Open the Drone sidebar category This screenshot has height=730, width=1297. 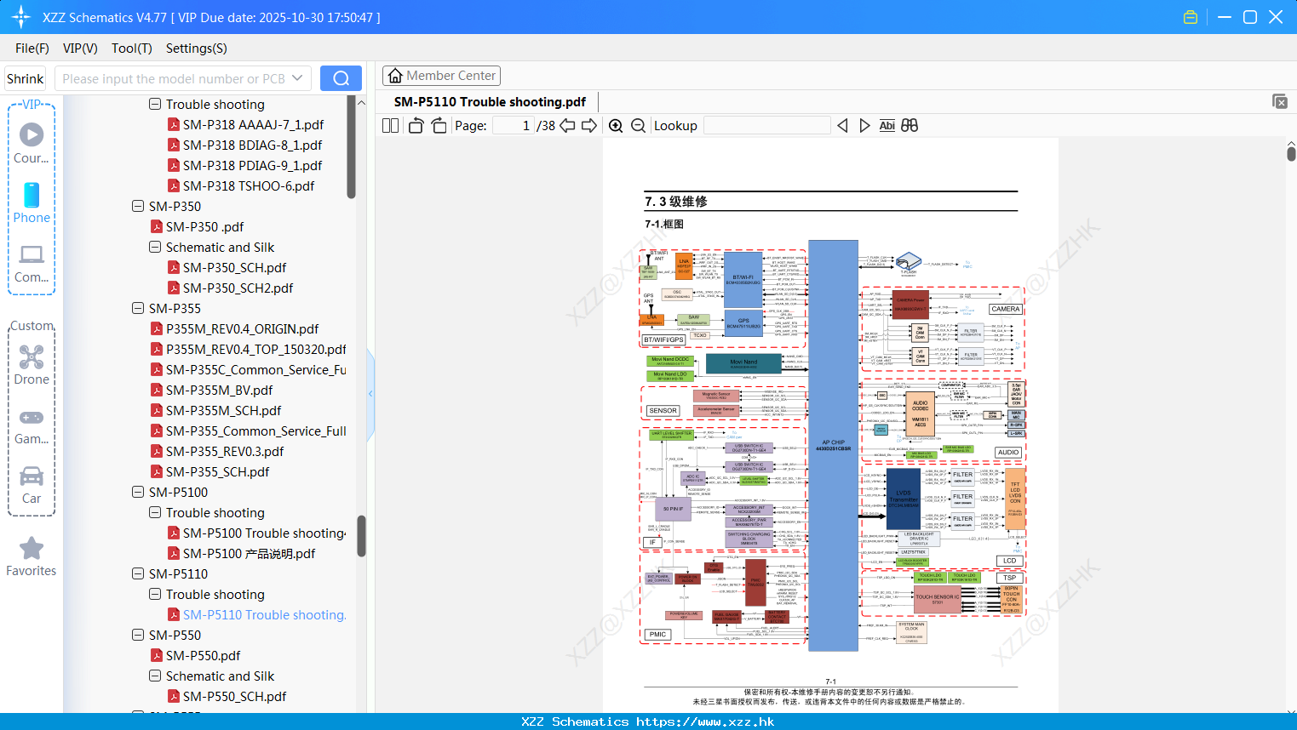click(x=32, y=364)
